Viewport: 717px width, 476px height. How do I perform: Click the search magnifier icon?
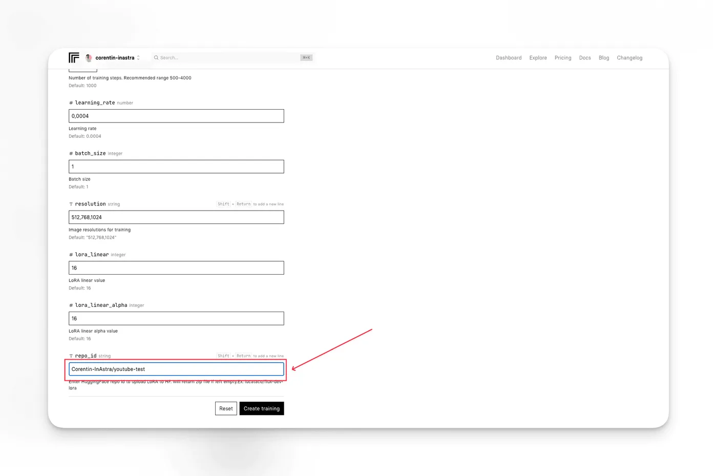point(156,57)
